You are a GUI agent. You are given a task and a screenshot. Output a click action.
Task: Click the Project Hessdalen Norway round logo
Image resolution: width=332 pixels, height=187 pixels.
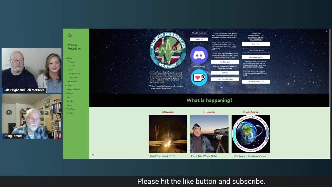(x=168, y=50)
